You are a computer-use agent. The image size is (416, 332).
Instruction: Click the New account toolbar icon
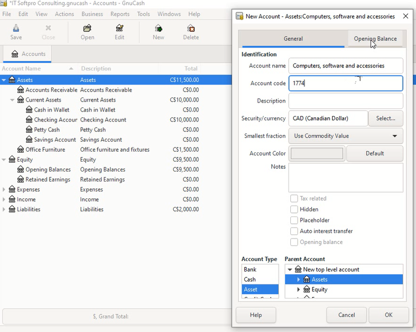pos(158,28)
